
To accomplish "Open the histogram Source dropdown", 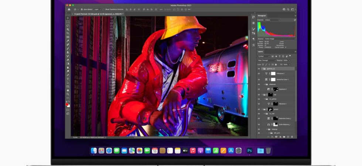I will [x=280, y=39].
